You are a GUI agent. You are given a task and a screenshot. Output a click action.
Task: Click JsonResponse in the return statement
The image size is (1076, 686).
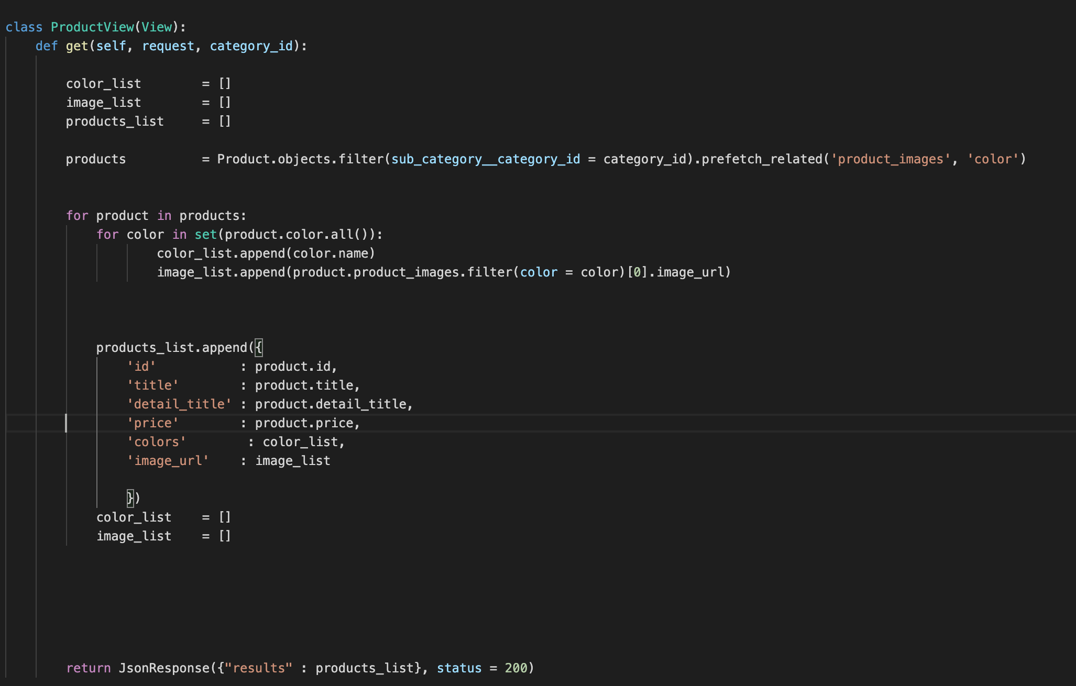click(x=163, y=668)
